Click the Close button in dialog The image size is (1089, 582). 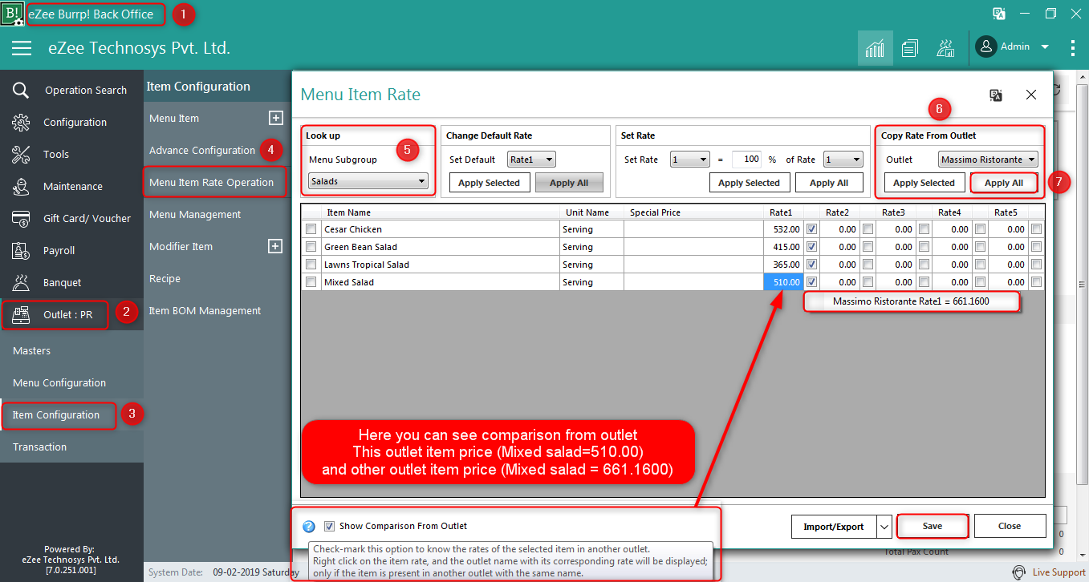[1010, 526]
